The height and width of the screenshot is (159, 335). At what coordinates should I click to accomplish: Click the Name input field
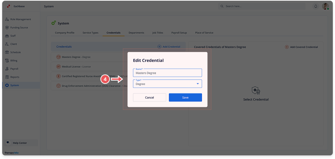click(167, 73)
